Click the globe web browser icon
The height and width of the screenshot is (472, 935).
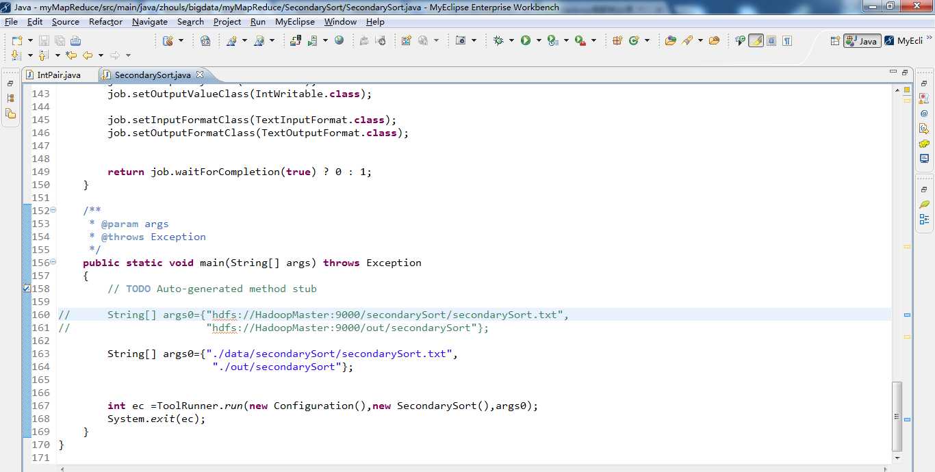(x=339, y=40)
